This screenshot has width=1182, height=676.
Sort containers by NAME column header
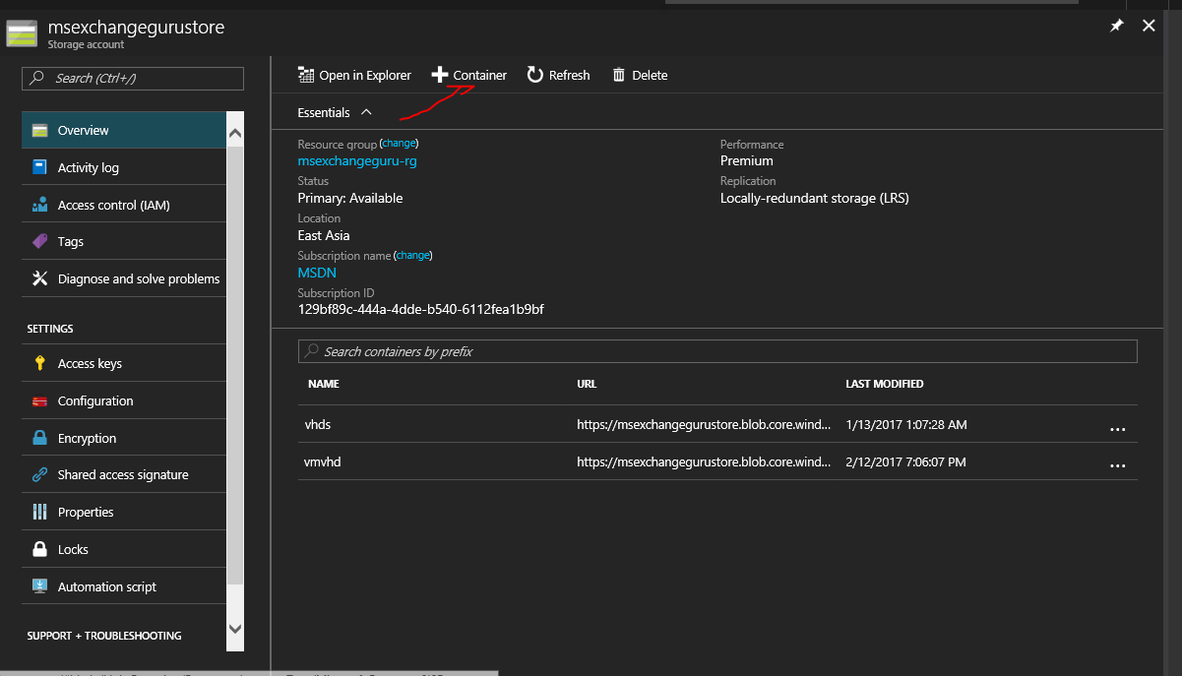323,384
